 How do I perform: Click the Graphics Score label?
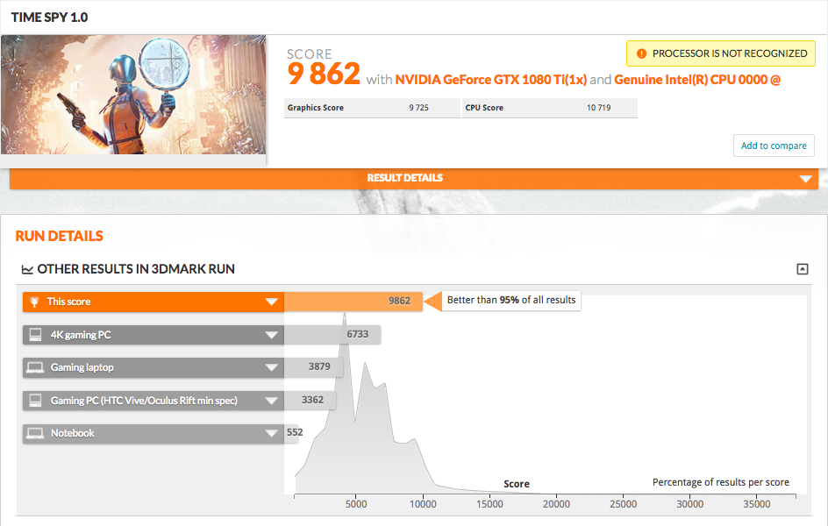pyautogui.click(x=315, y=108)
